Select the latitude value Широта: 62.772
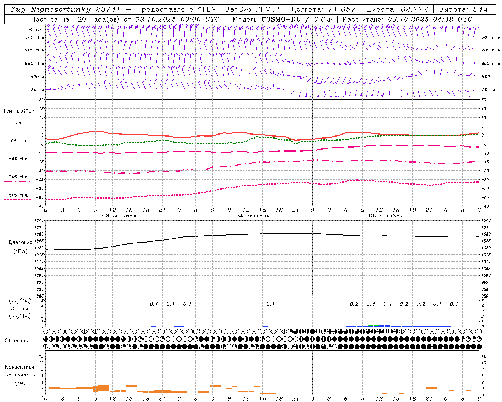502x402 pixels. click(397, 9)
